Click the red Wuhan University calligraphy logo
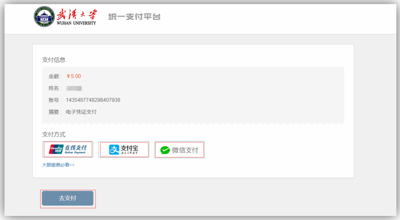This screenshot has width=400, height=220. click(77, 14)
